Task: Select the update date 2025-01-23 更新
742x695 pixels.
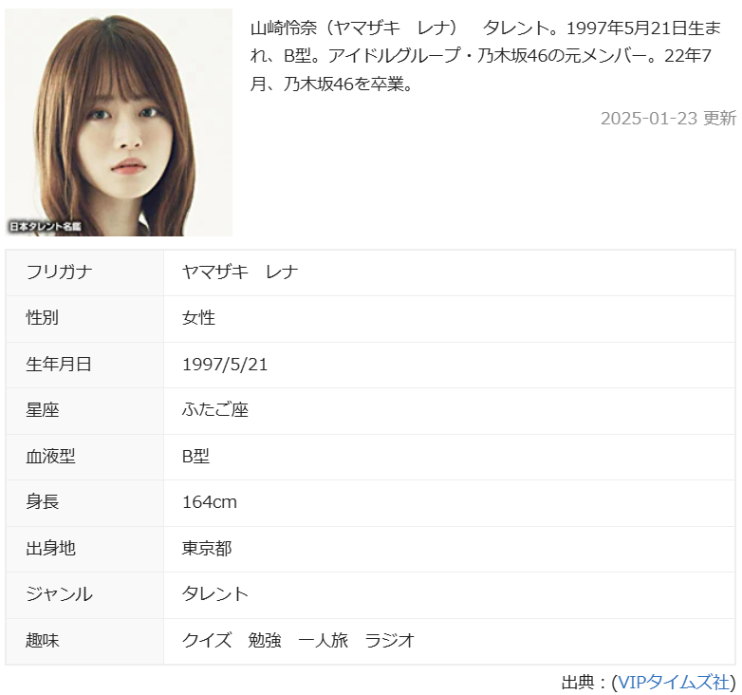Action: (668, 119)
